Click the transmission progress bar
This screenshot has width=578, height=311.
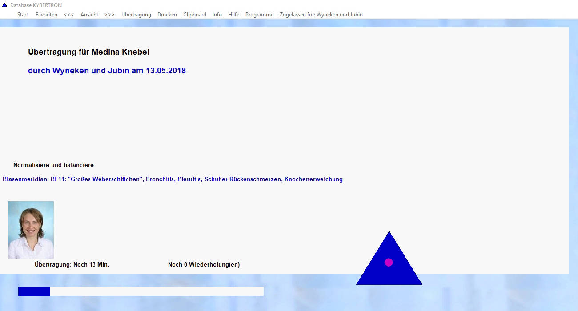coord(140,291)
